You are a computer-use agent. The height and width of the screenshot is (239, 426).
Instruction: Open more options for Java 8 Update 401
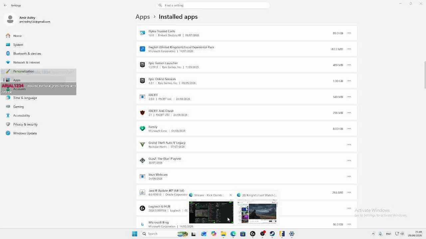tap(349, 193)
